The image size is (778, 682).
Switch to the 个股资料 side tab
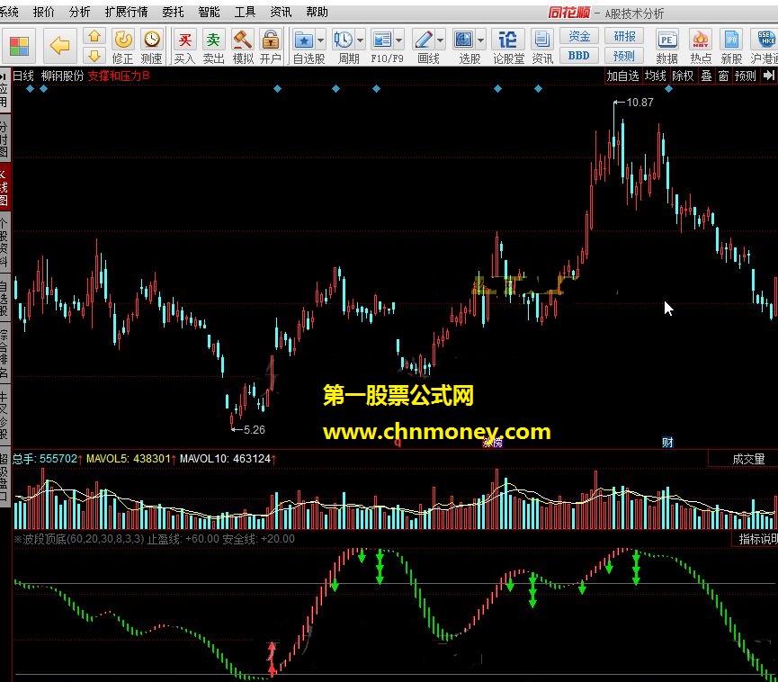[4, 242]
